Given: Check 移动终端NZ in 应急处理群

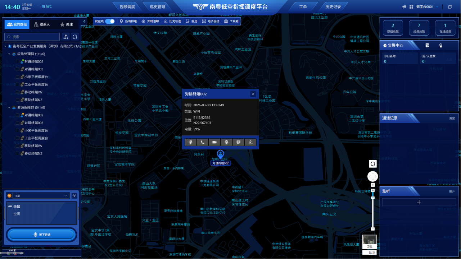Looking at the screenshot, I should click(x=17, y=100).
